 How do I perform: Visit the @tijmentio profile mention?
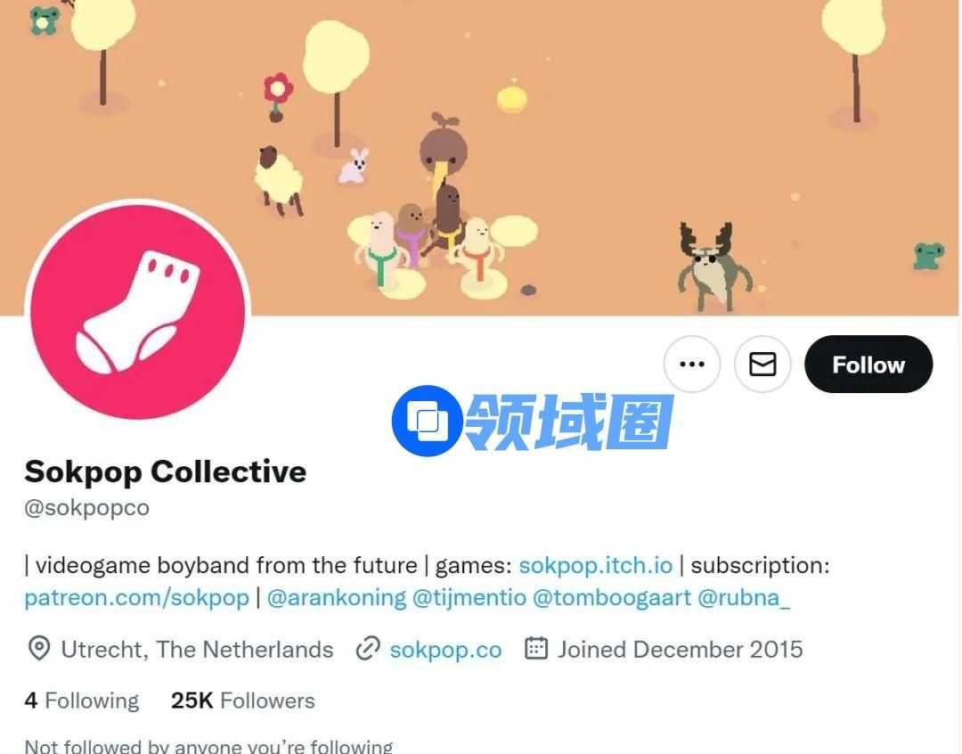[x=469, y=597]
